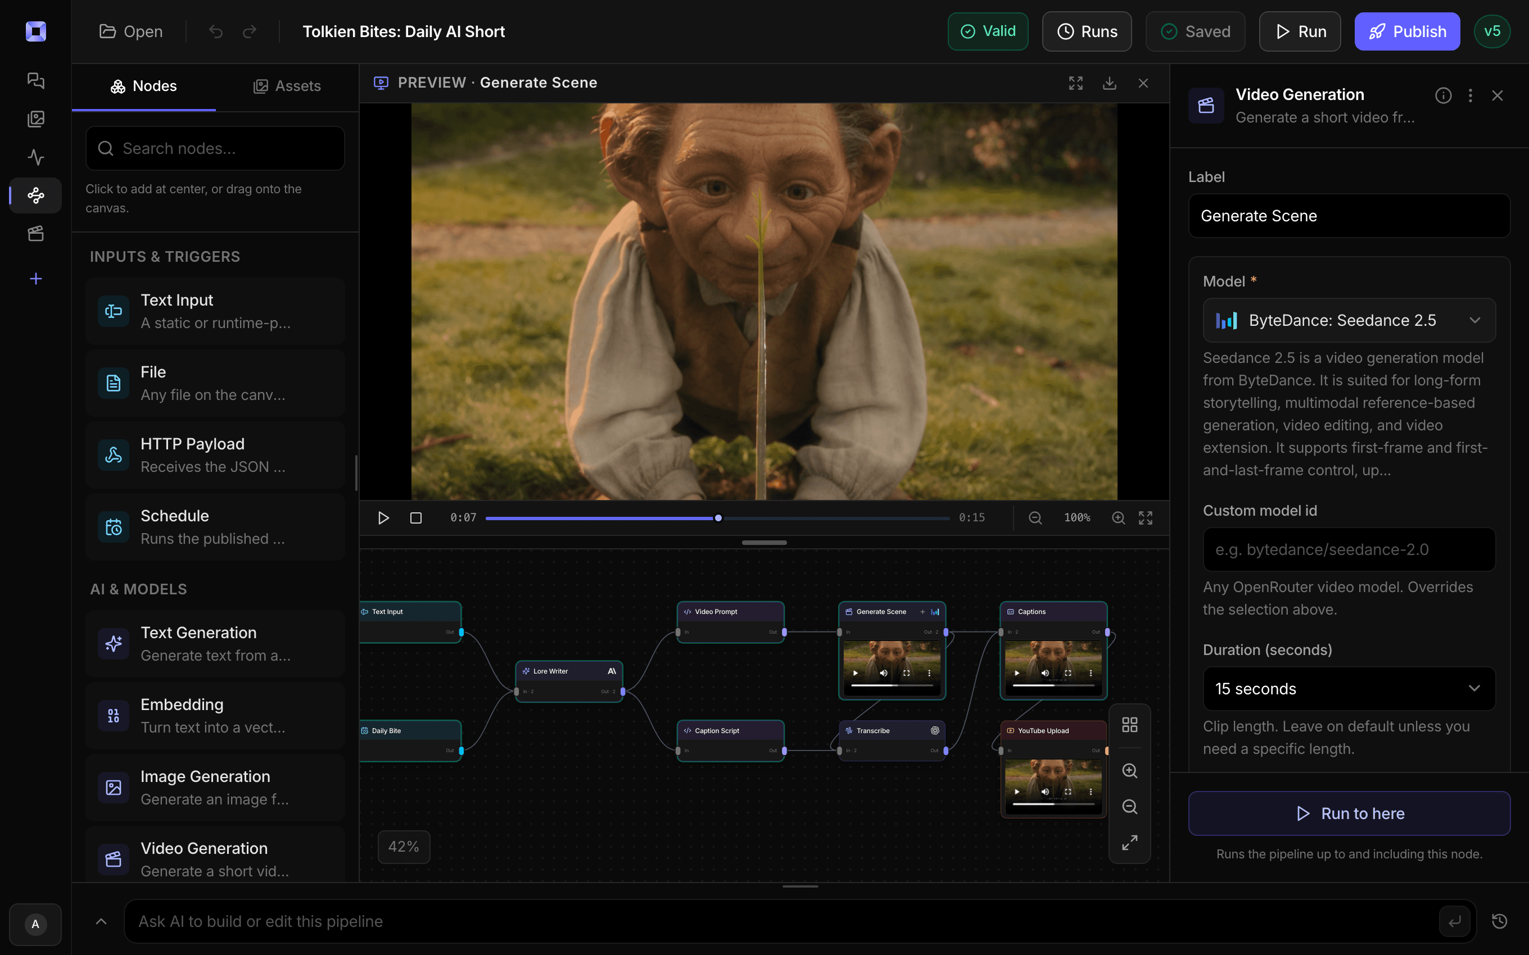Open the Video Generation more options menu

(1470, 95)
